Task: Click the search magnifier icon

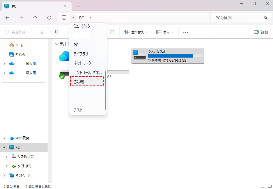Action: (265, 18)
